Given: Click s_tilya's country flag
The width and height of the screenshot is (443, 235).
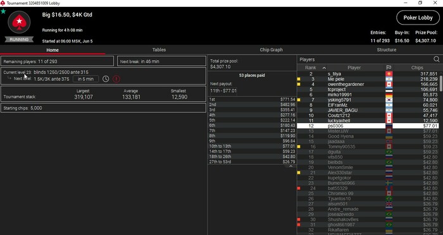Looking at the screenshot, I should coord(389,74).
